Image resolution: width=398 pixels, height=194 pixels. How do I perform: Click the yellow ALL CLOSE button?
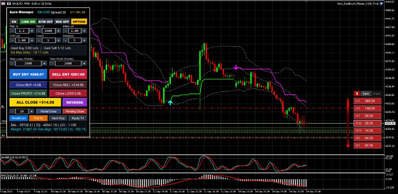(35, 102)
